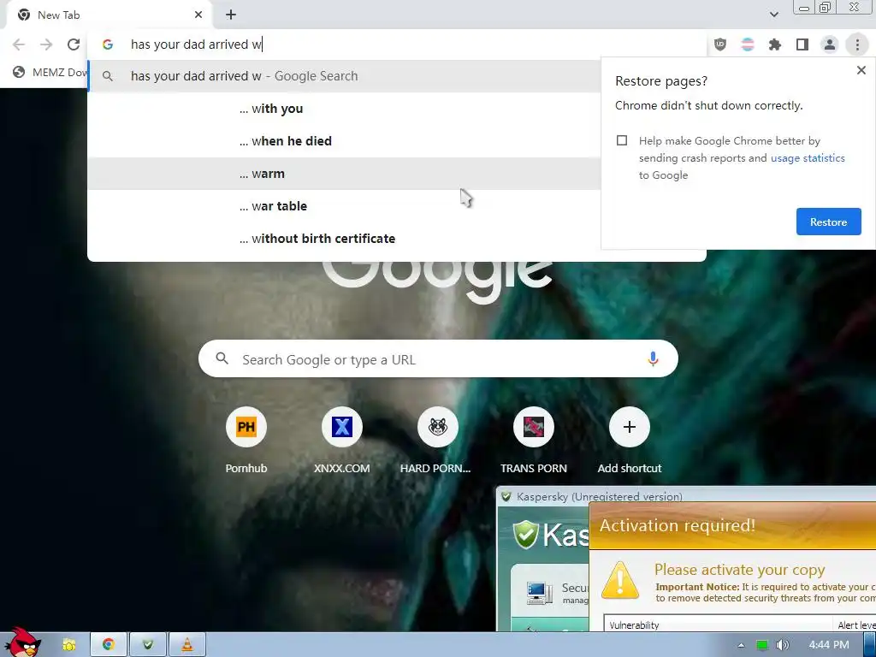Click the Add shortcut plus tile

629,427
